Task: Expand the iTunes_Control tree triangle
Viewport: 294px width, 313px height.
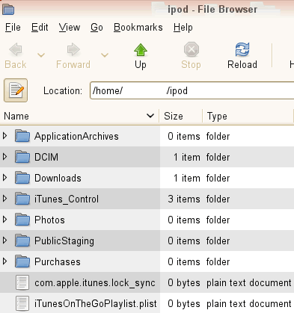Action: (x=4, y=199)
